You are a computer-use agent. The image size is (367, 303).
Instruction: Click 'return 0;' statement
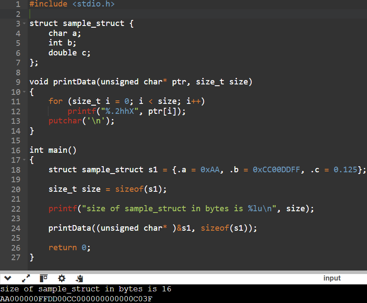pos(70,248)
